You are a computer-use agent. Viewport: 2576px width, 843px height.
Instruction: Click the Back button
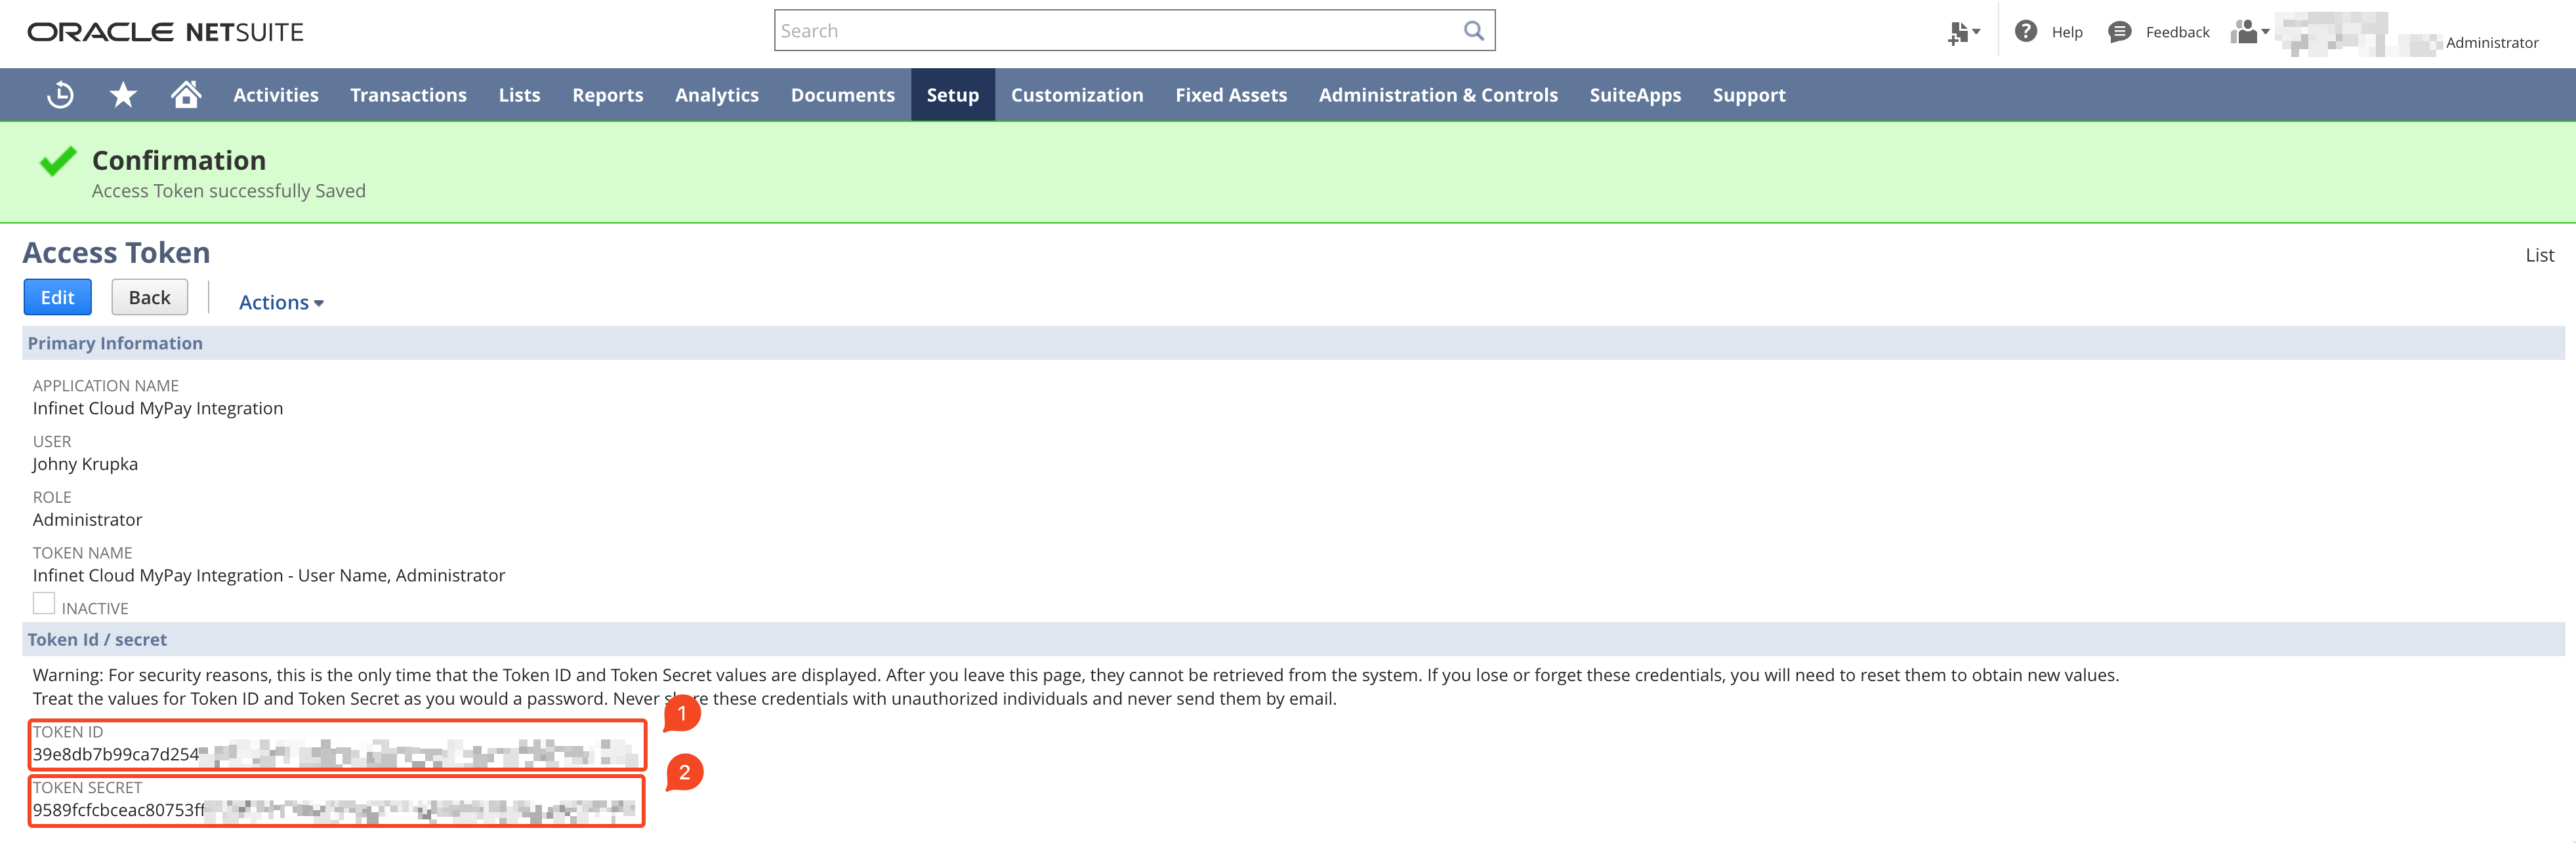(149, 298)
